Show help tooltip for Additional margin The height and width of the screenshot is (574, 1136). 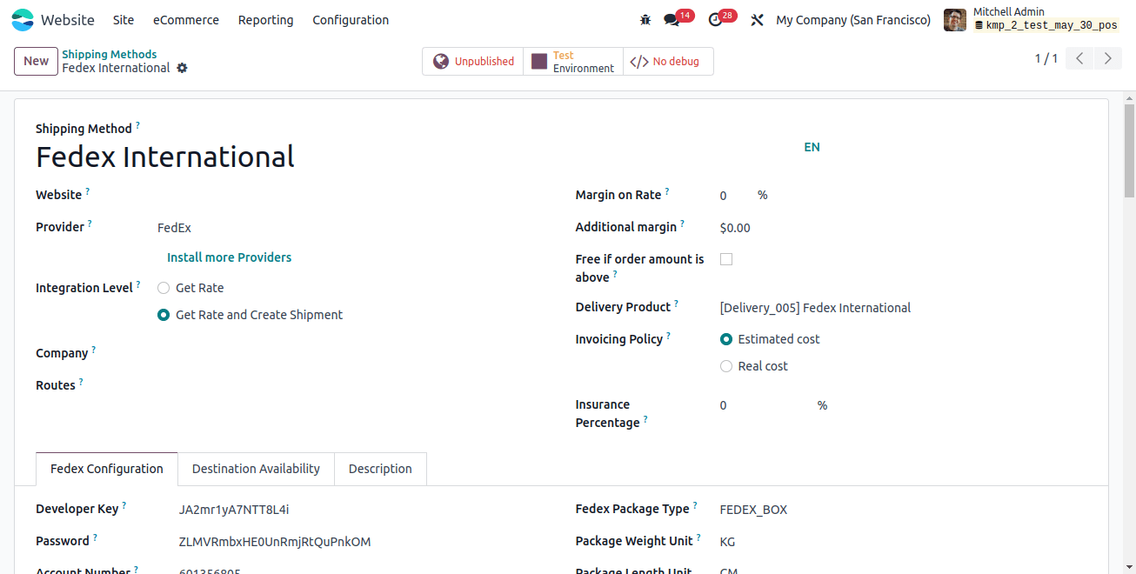pyautogui.click(x=682, y=224)
